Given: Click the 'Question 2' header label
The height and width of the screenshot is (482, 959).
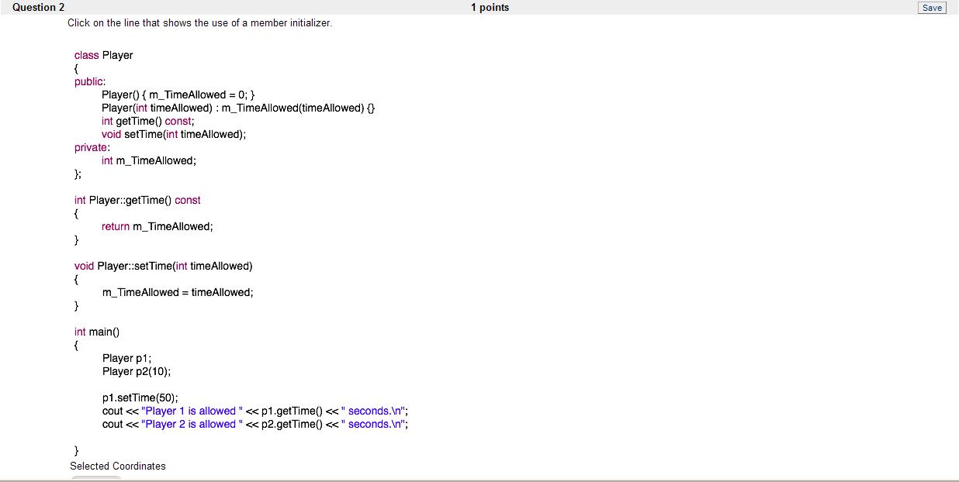Looking at the screenshot, I should [39, 8].
